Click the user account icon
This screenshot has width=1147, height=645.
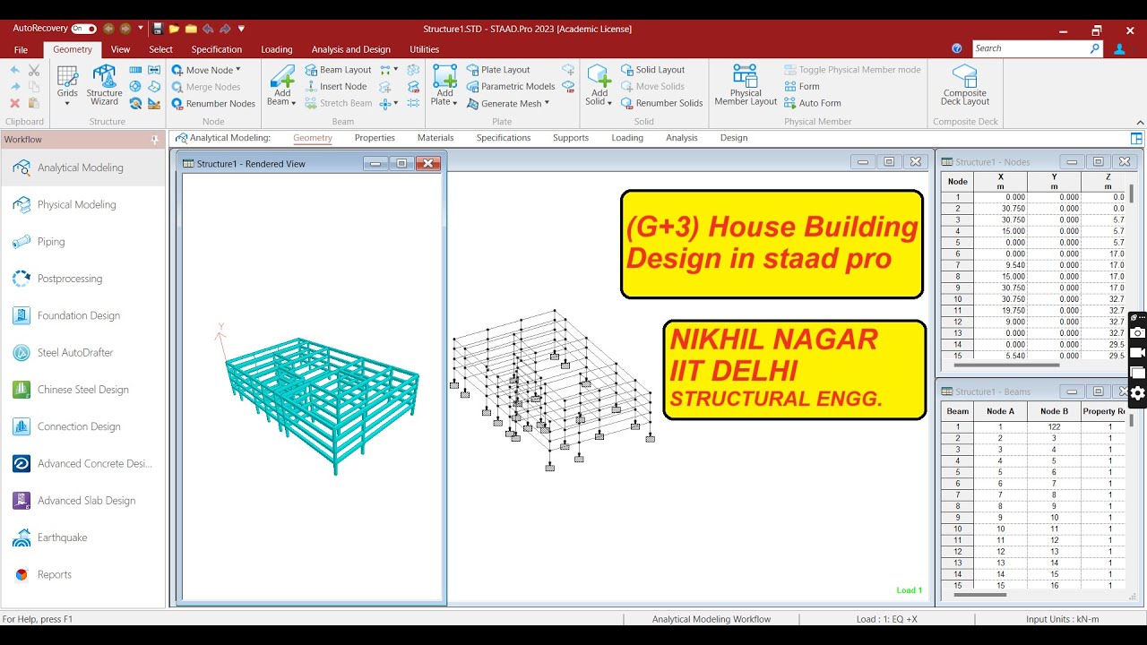[1119, 48]
